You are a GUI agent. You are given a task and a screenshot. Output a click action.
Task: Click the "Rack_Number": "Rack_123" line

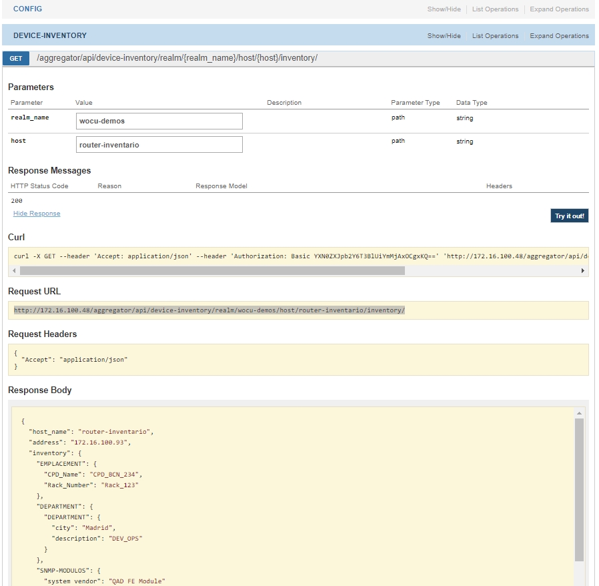tap(91, 485)
